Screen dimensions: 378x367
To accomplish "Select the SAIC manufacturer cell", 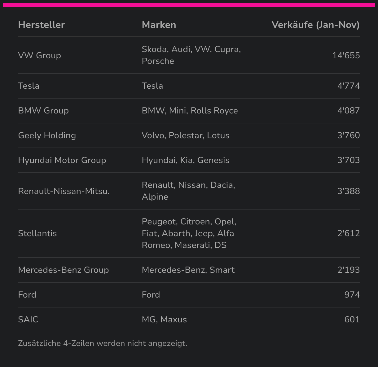I will (x=28, y=320).
